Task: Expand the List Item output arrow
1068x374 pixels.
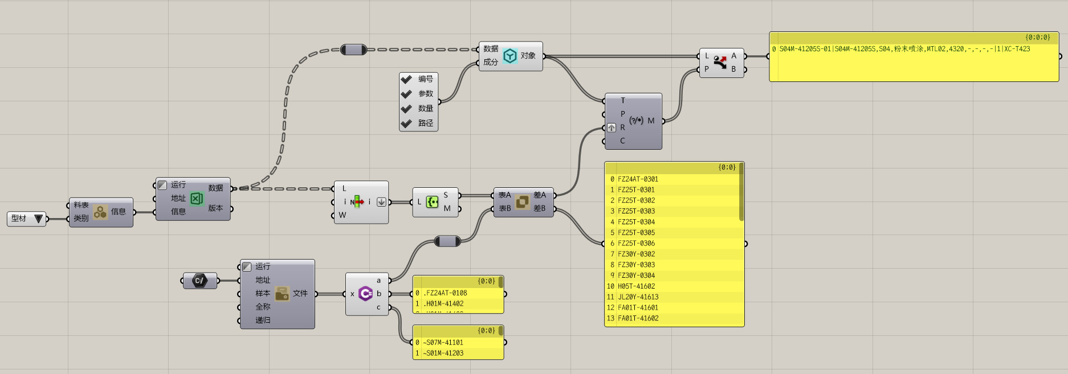Action: [381, 202]
